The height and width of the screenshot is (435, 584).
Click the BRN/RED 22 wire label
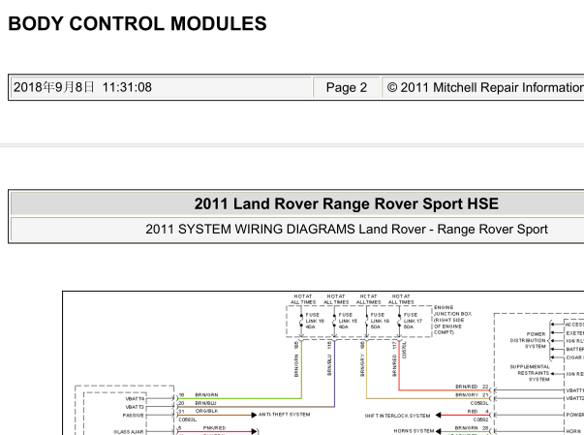[x=472, y=387]
